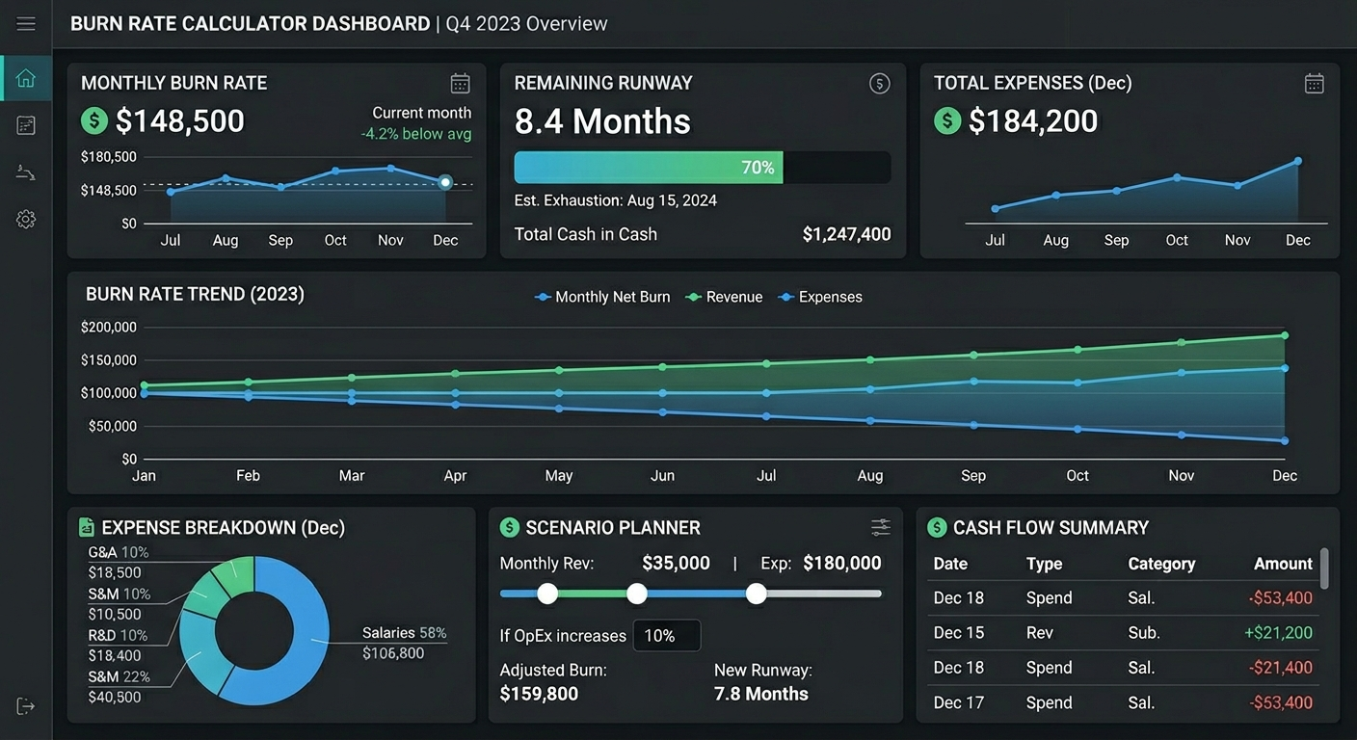Click the December data point on burn chart

(x=445, y=182)
